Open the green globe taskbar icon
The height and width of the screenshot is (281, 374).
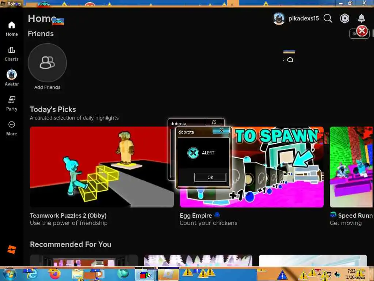click(123, 274)
